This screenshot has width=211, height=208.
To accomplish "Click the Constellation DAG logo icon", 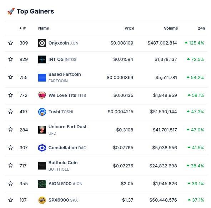I will pos(42,148).
